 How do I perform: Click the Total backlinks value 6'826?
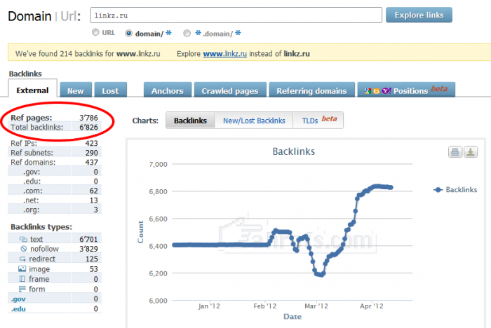point(88,127)
